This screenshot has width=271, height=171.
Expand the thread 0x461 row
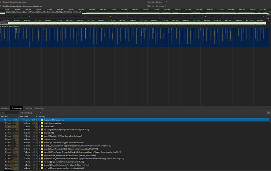39,126
